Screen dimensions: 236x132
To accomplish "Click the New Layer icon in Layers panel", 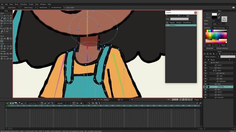I will (x=204, y=54).
